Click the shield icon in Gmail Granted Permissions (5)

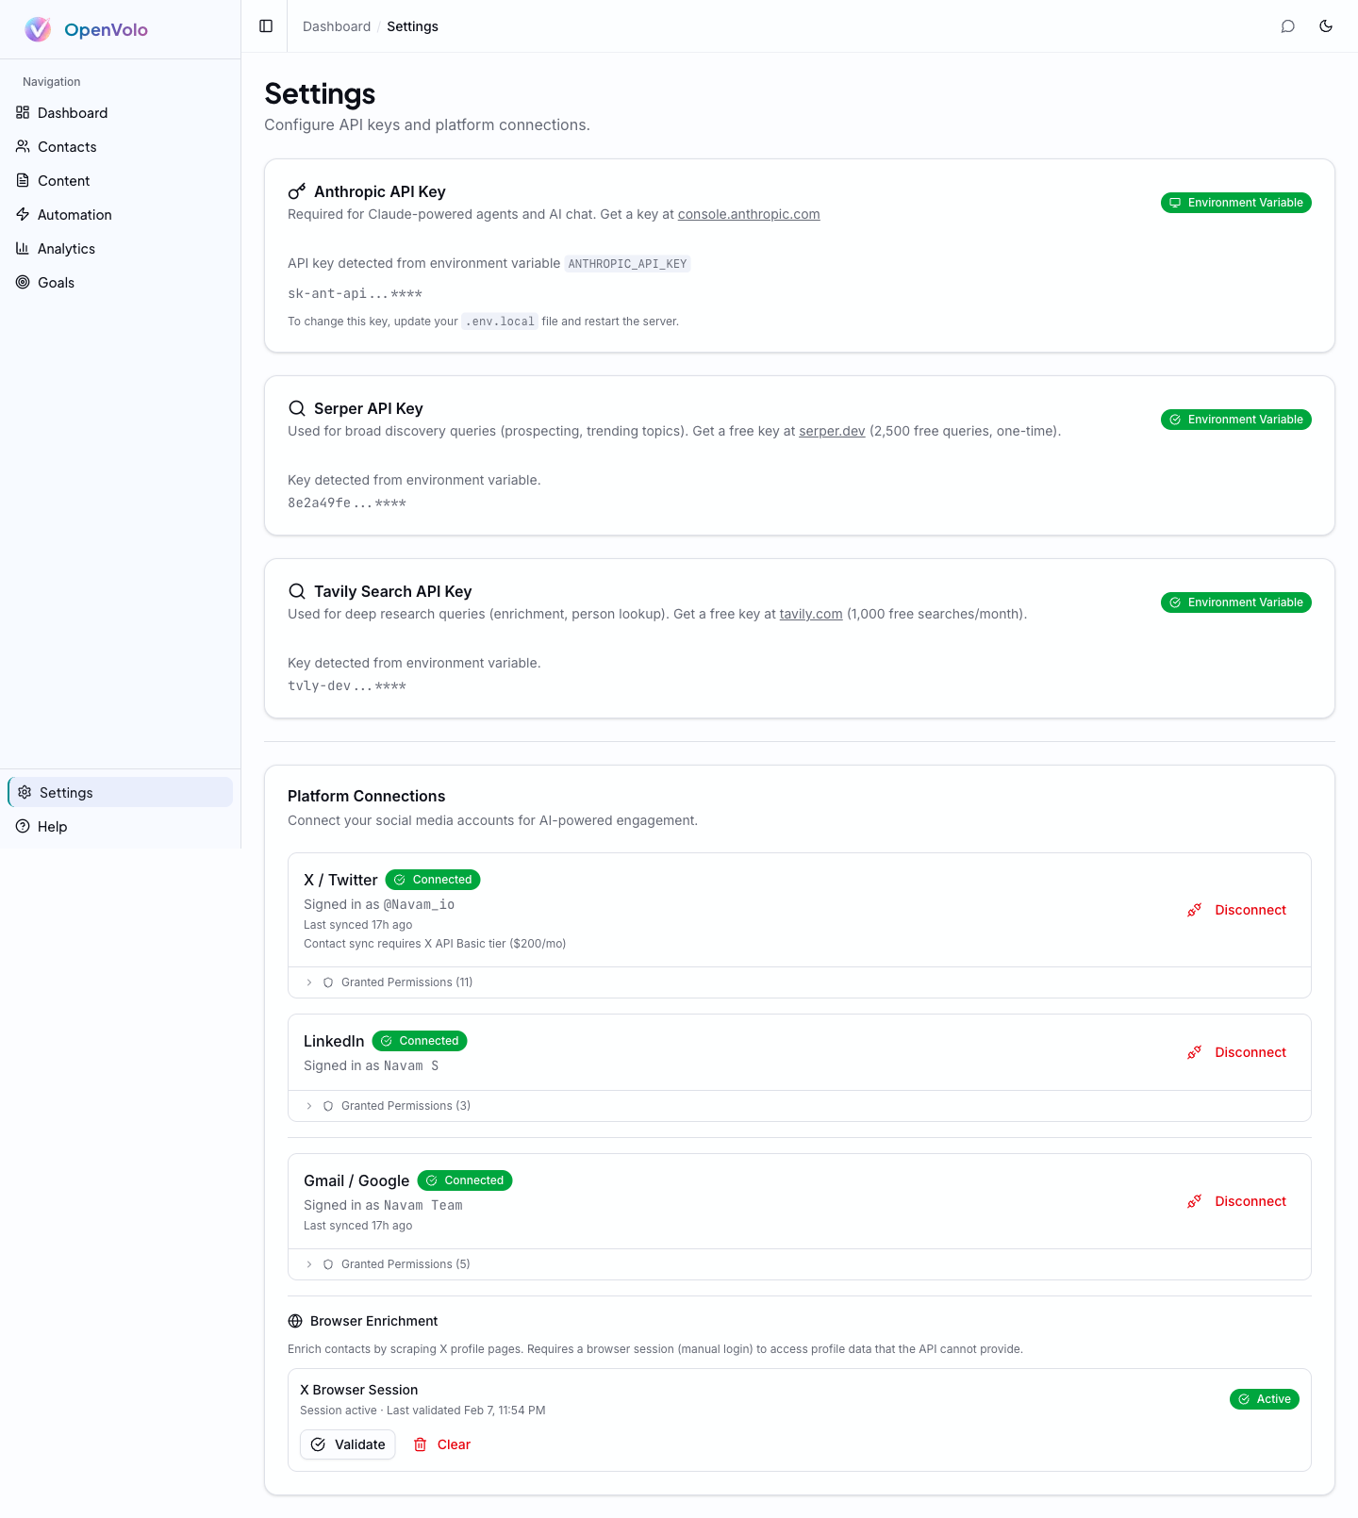coord(328,1264)
